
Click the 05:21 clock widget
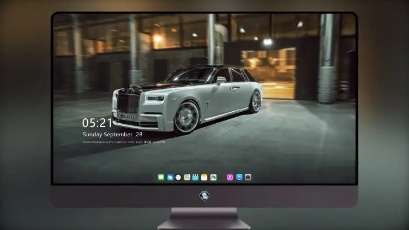[x=97, y=123]
